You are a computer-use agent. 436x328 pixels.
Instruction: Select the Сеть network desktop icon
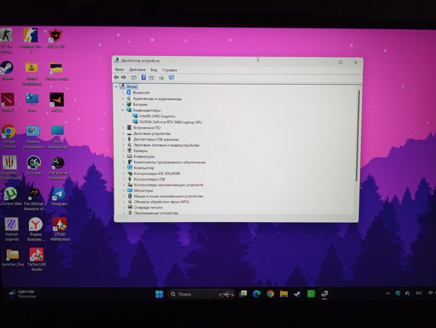(32, 103)
